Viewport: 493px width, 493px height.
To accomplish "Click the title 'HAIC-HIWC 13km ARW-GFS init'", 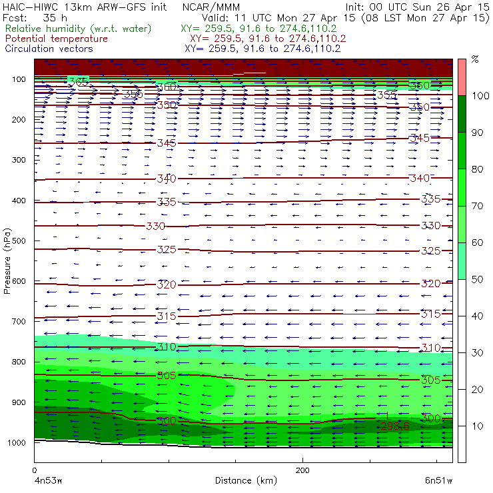I will [84, 7].
